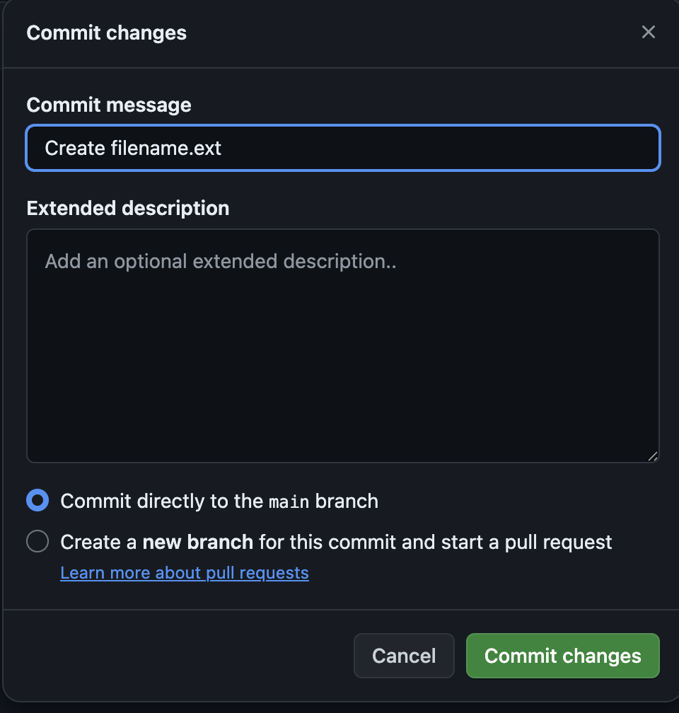Click the word 'Create' in commit message
This screenshot has width=679, height=713.
tap(75, 149)
